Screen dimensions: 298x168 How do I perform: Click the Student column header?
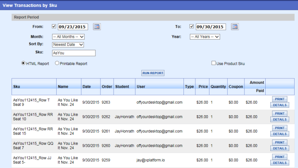tap(124, 87)
